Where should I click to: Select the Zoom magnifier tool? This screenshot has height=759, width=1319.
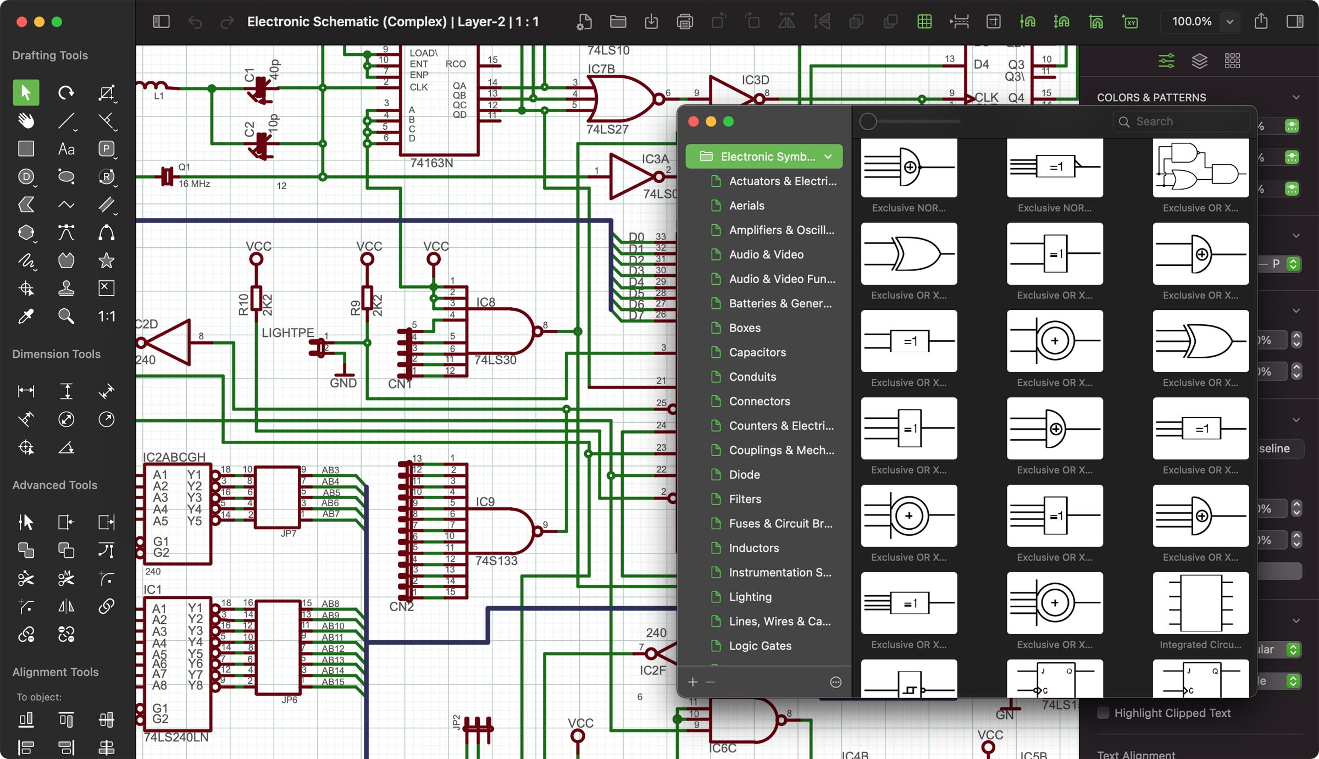66,316
